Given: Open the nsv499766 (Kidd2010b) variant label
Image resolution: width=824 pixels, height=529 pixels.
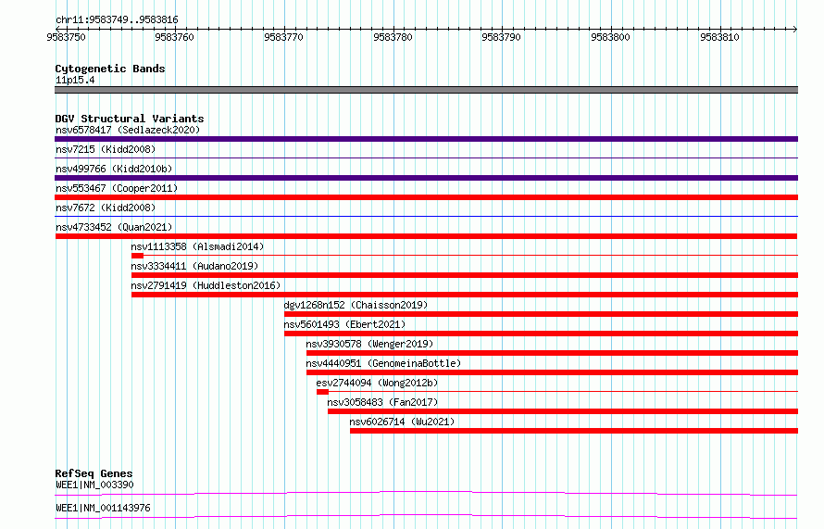Looking at the screenshot, I should click(114, 169).
